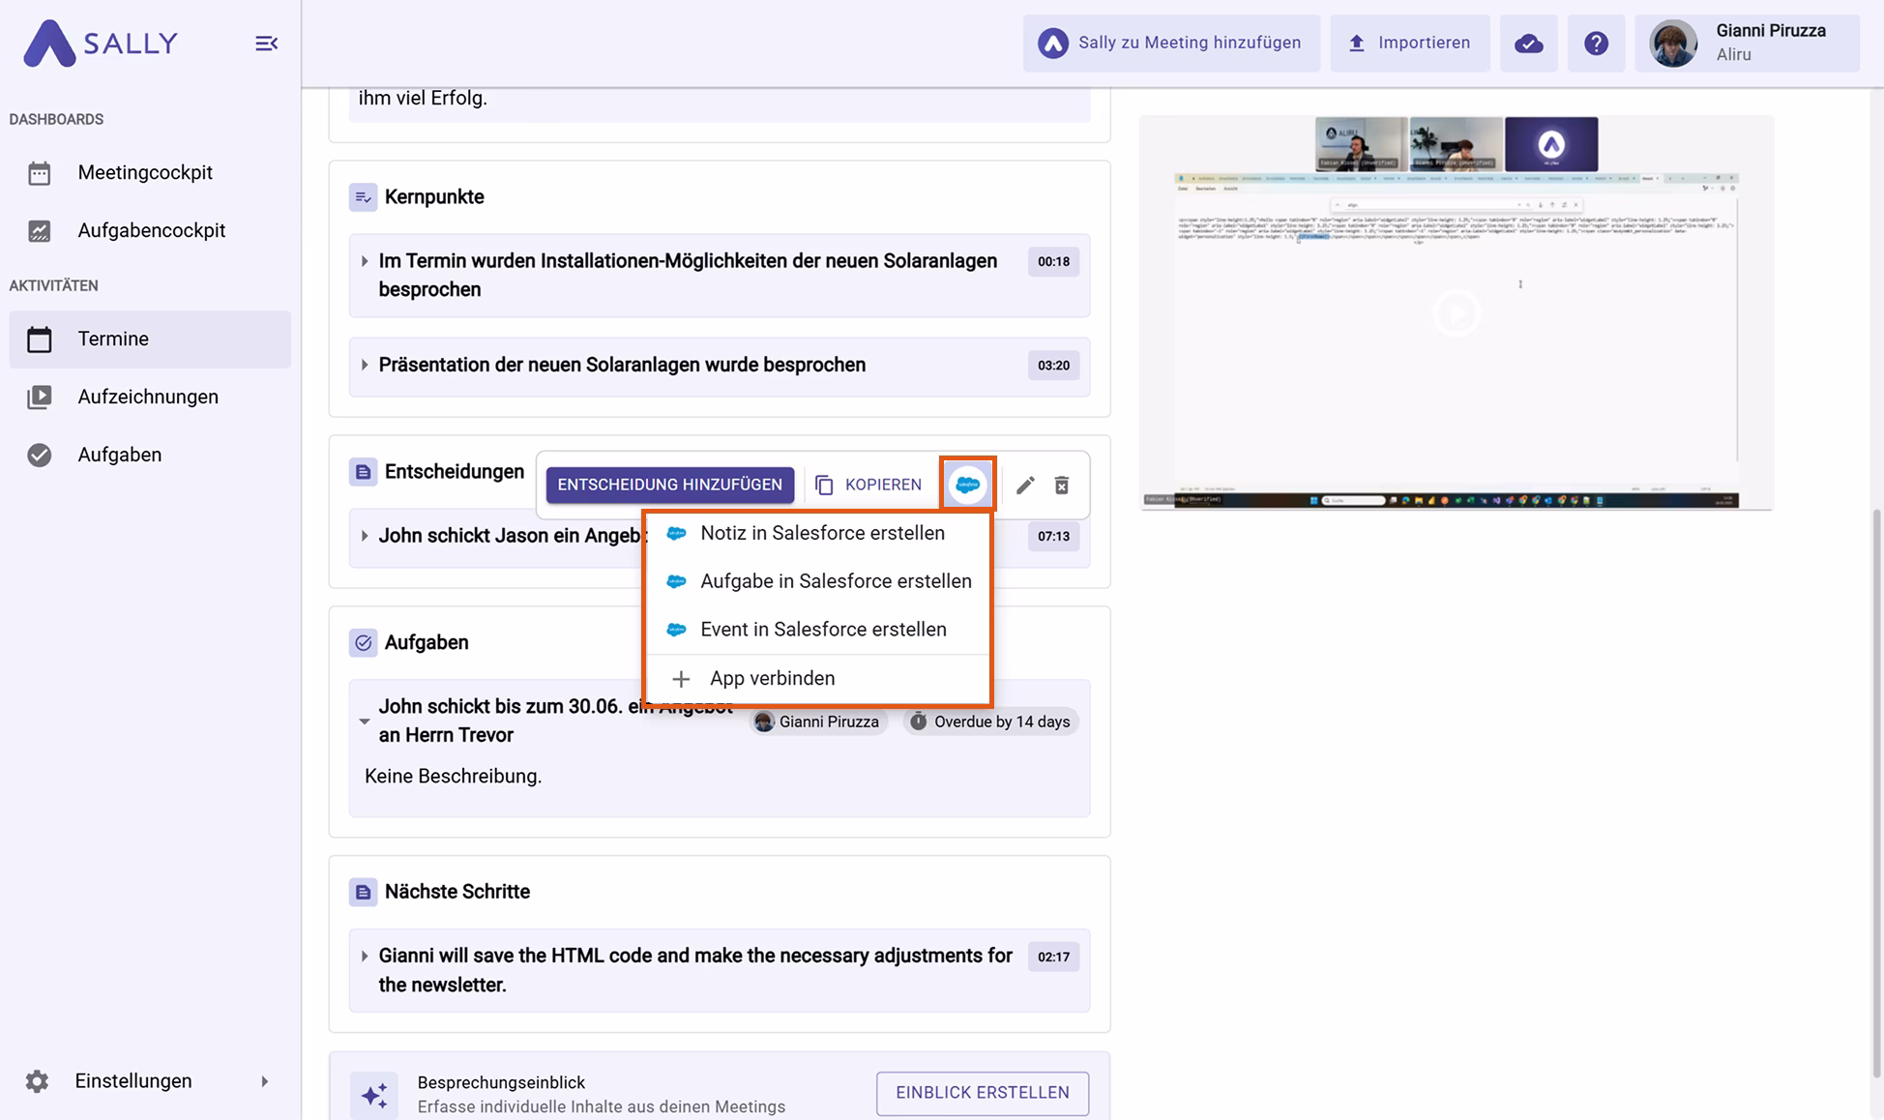The width and height of the screenshot is (1884, 1120).
Task: Expand John schickt Jason decision
Action: click(x=364, y=536)
